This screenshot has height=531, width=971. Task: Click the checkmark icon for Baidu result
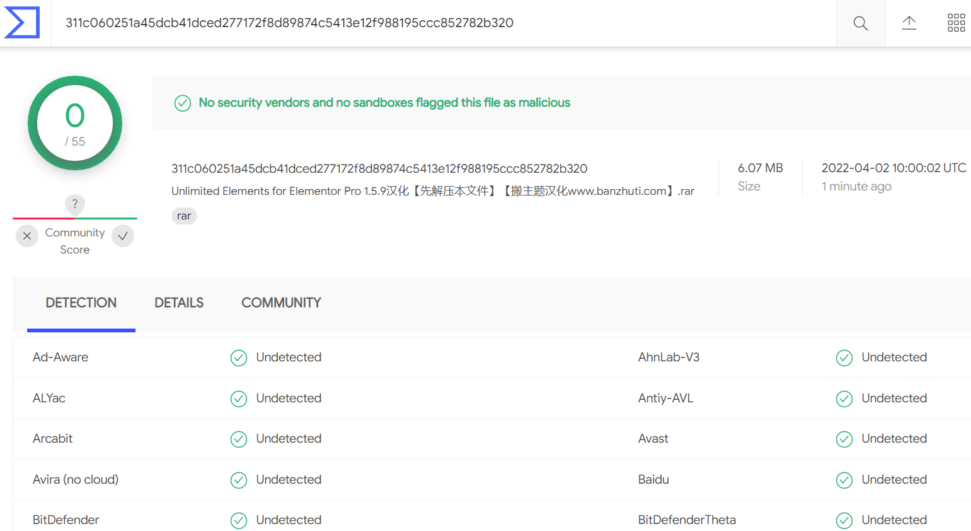tap(844, 480)
